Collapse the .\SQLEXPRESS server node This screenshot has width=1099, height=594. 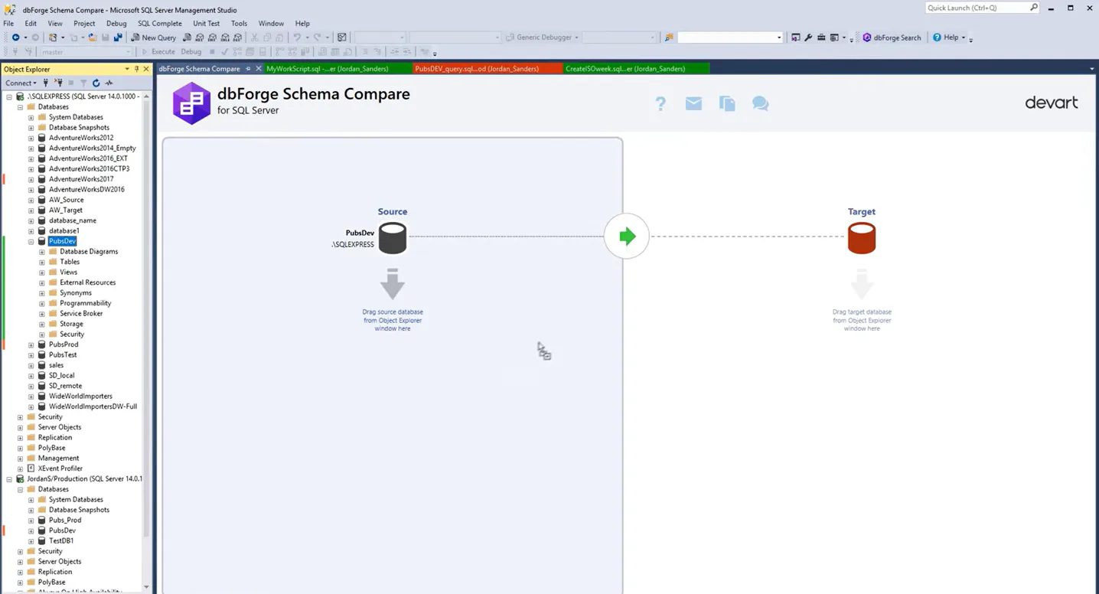(x=9, y=96)
